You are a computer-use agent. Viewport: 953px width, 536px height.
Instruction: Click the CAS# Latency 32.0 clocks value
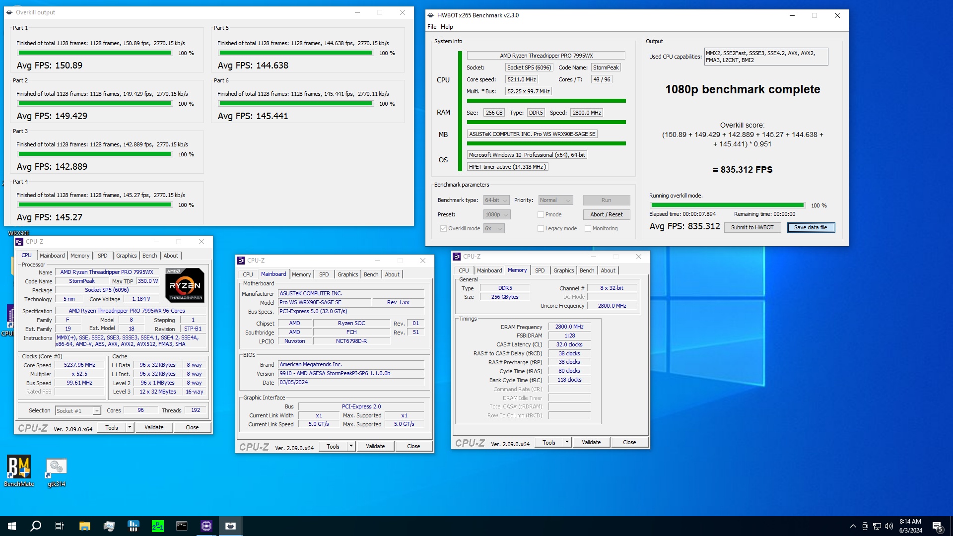tap(569, 345)
